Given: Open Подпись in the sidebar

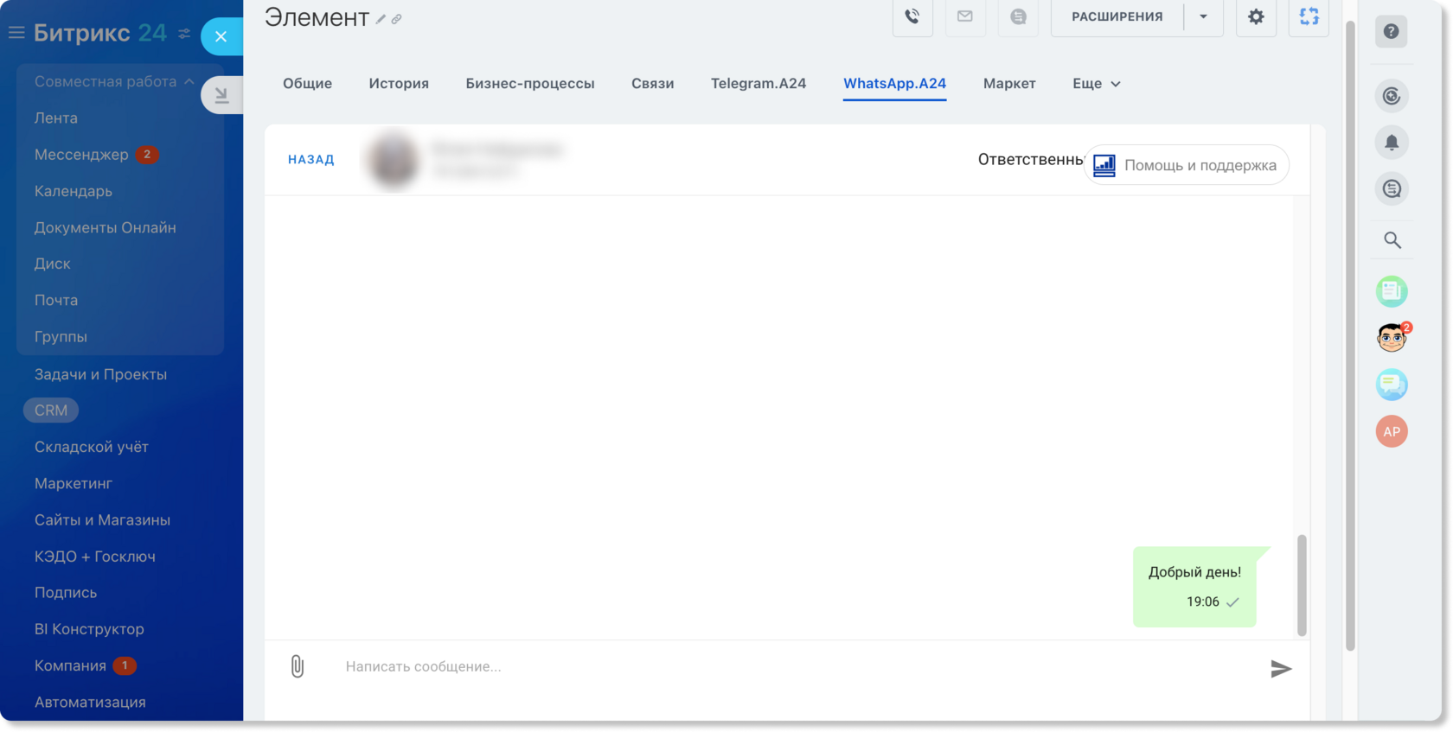Looking at the screenshot, I should [66, 593].
